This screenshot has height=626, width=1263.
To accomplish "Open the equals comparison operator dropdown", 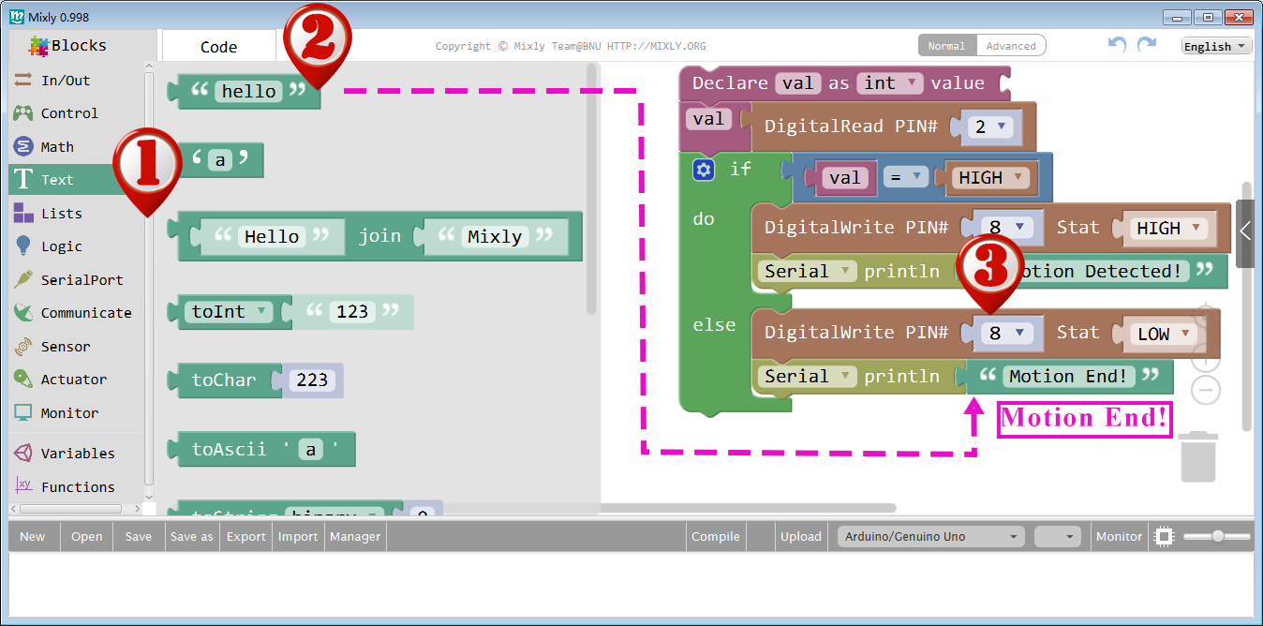I will pos(906,178).
